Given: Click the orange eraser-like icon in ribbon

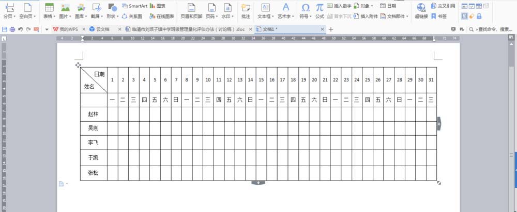Looking at the screenshot, I should (x=472, y=16).
